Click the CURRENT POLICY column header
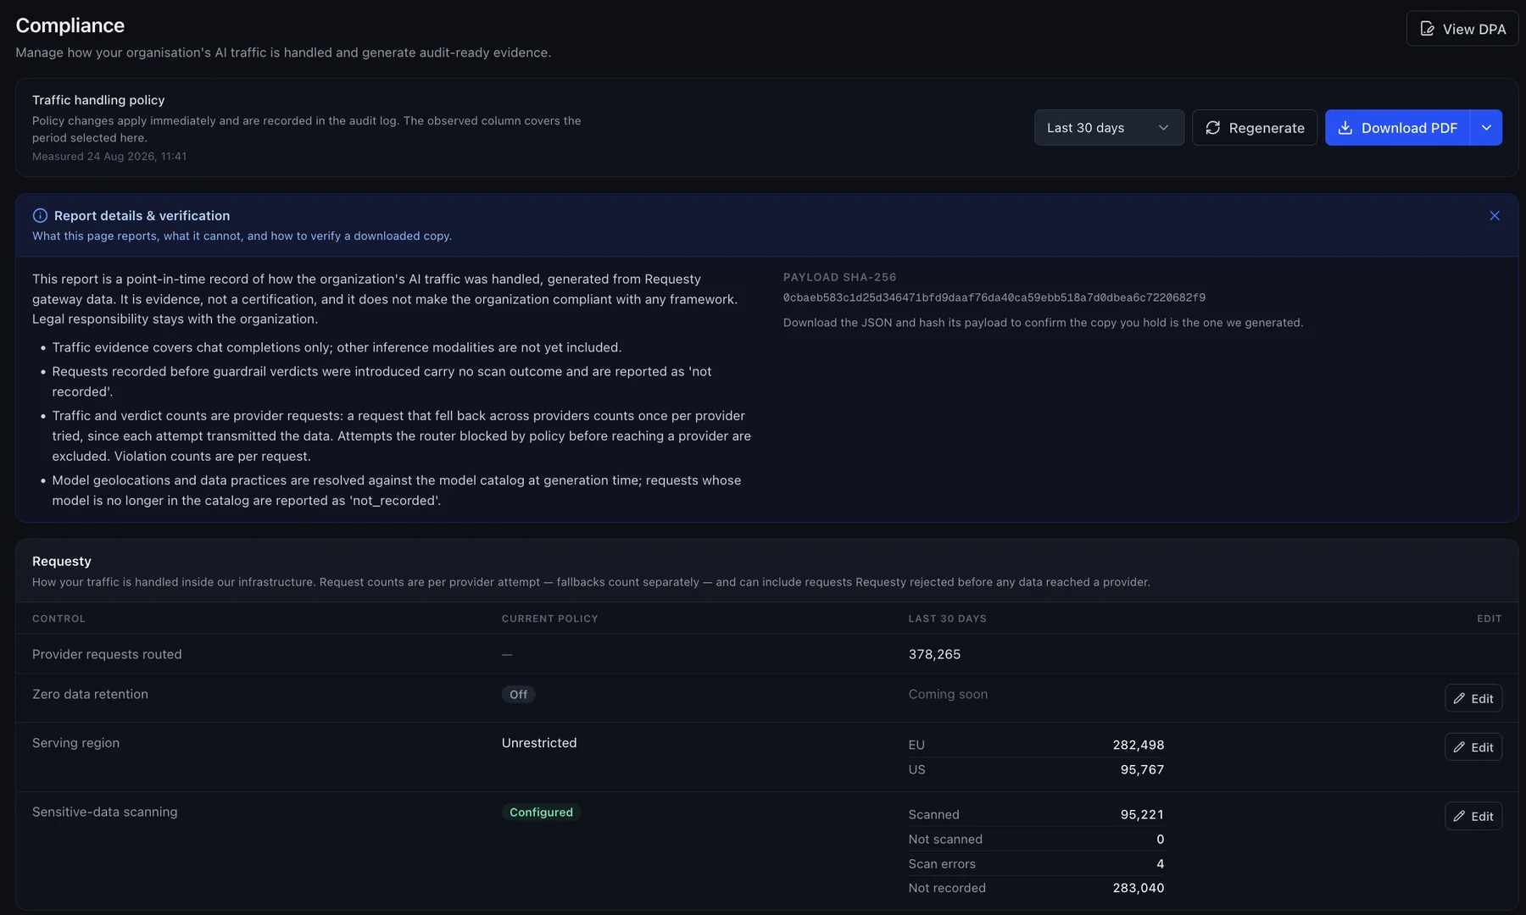1526x915 pixels. pyautogui.click(x=549, y=619)
